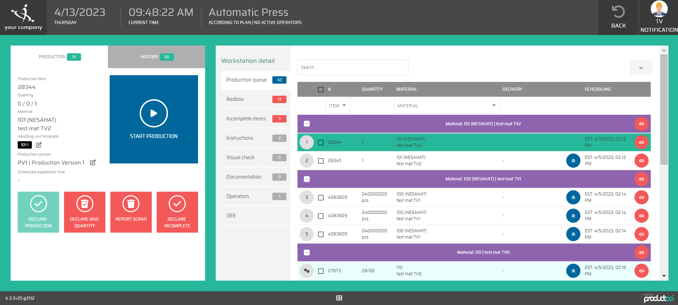This screenshot has height=305, width=678.
Task: Open the ITEM dropdown filter
Action: click(x=338, y=106)
